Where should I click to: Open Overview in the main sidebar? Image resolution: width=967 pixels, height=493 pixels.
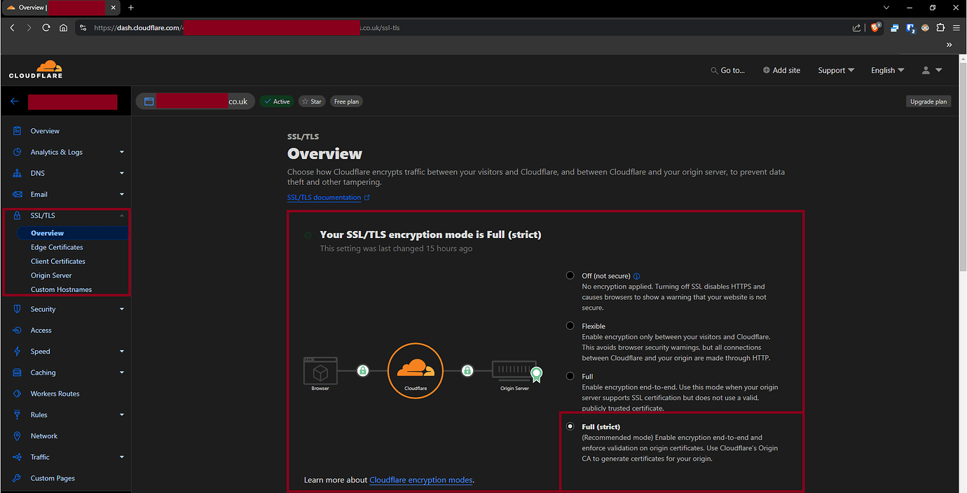(45, 131)
